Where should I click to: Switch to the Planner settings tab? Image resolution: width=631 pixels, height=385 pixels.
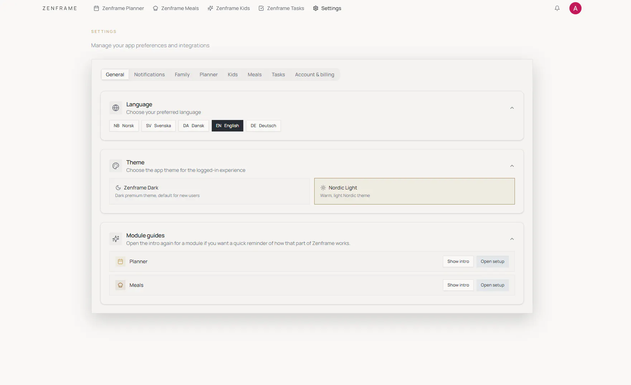[x=209, y=74]
